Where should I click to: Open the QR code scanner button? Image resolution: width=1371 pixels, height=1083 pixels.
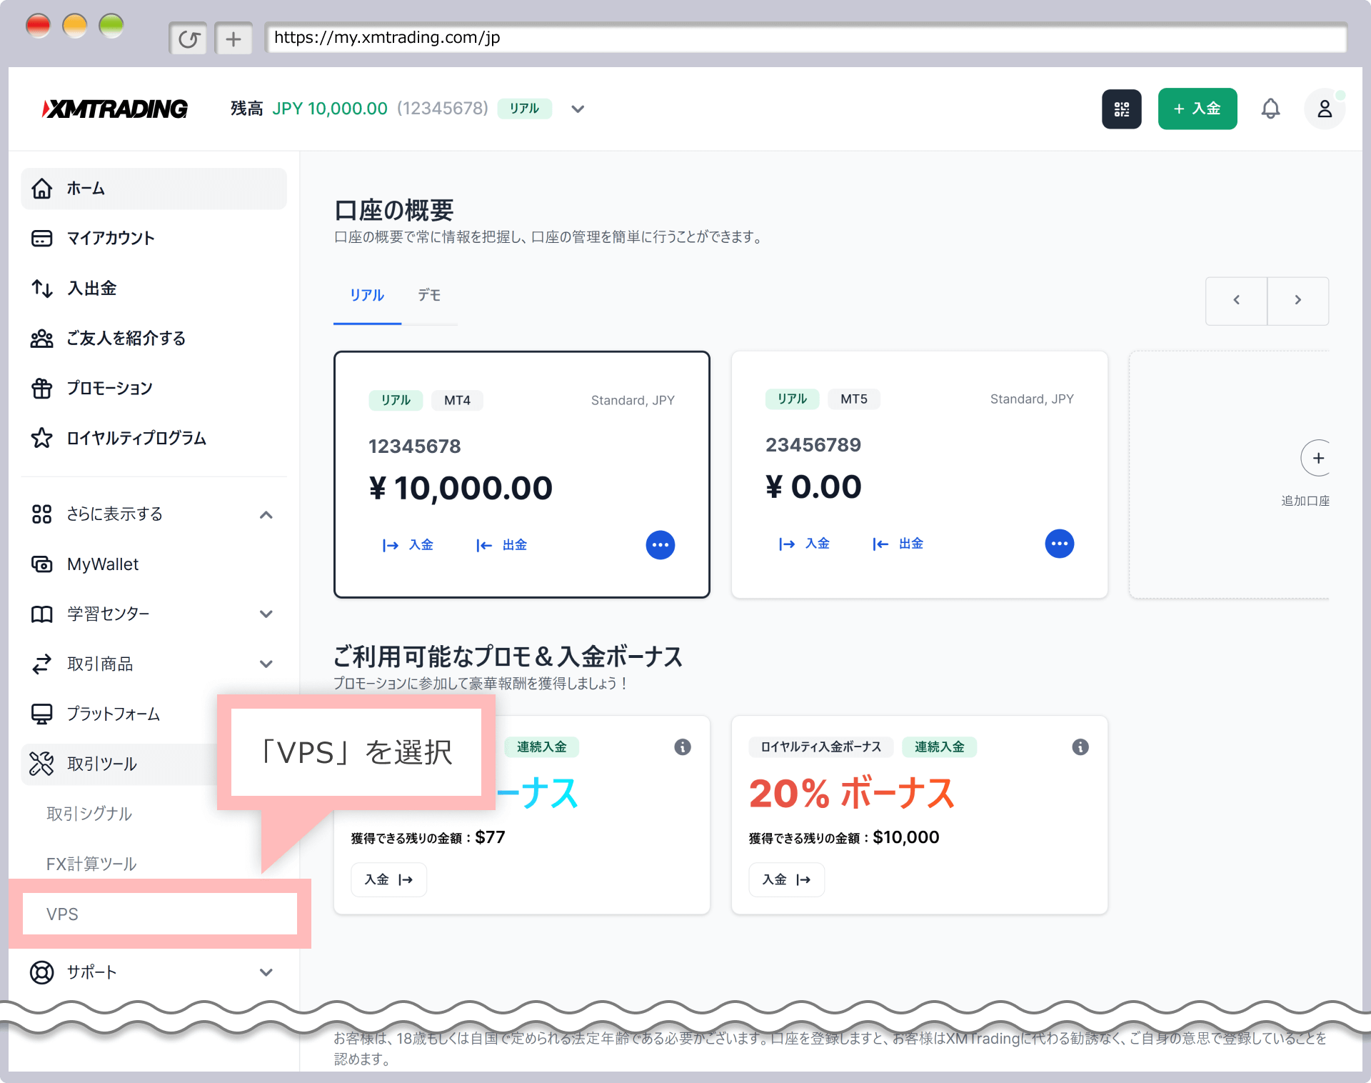[x=1121, y=109]
